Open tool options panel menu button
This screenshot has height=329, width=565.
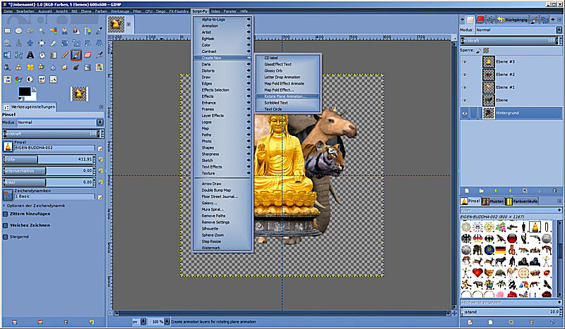(x=101, y=107)
